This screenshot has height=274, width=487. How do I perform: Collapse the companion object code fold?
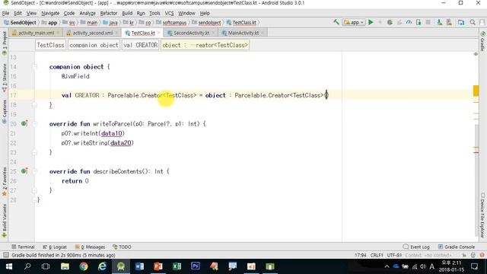(35, 67)
